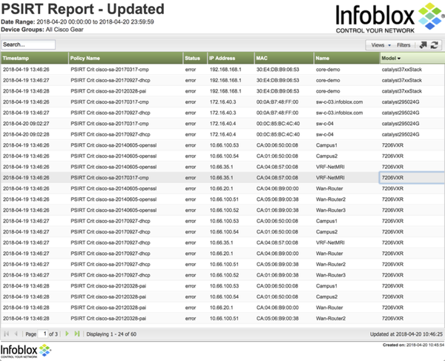Select MAC 00:0A:B7:48:FF:00 in cisco-sa-20170927-dhcp row

277,113
